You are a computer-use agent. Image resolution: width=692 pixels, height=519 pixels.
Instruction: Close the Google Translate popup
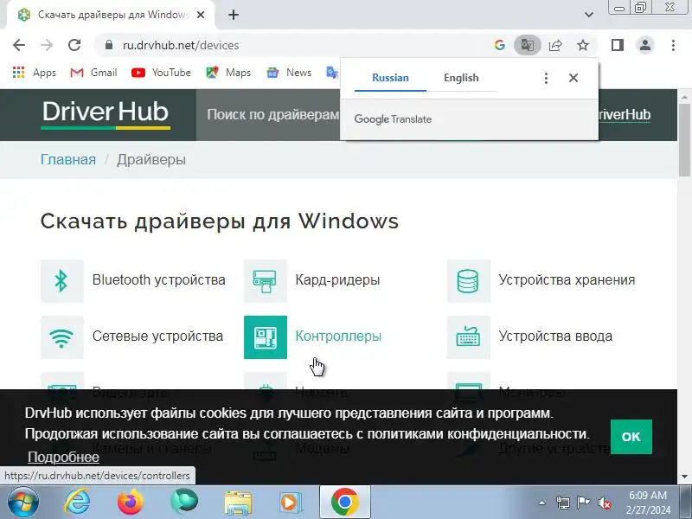[x=573, y=78]
